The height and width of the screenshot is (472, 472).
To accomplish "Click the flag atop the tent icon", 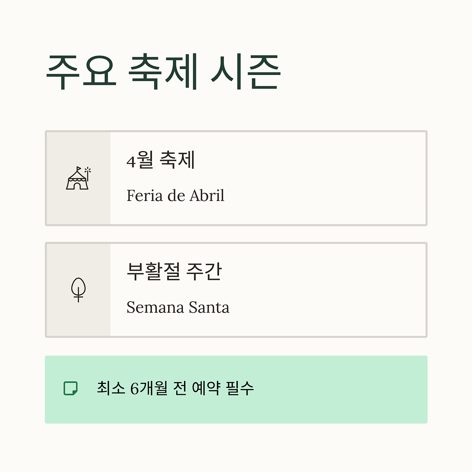I will [79, 169].
